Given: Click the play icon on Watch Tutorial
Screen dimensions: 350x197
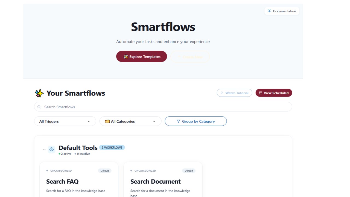Looking at the screenshot, I should [222, 93].
